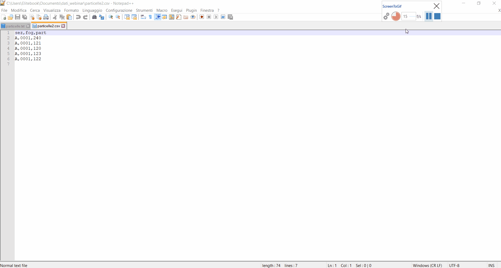Click the Open file folder icon
This screenshot has width=501, height=268.
point(10,17)
